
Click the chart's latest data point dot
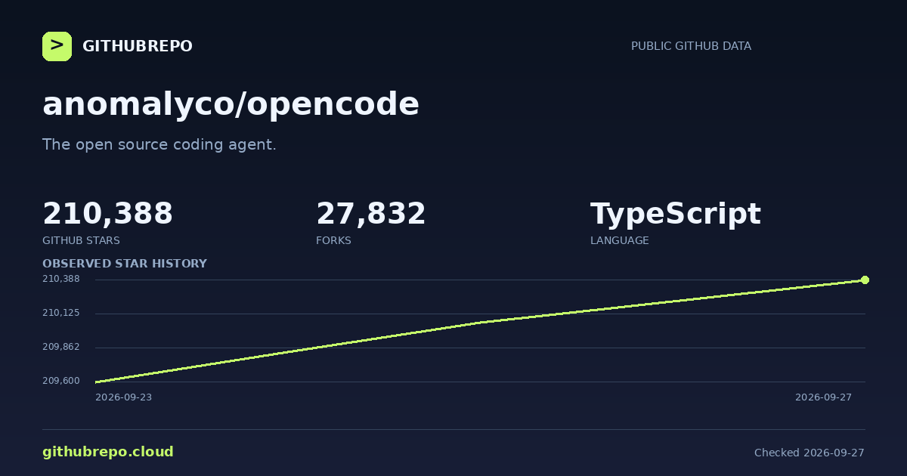(865, 280)
